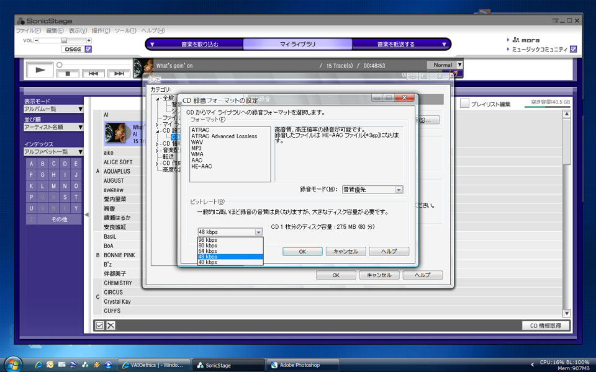Open the mora music store link
596x372 pixels.
(526, 40)
